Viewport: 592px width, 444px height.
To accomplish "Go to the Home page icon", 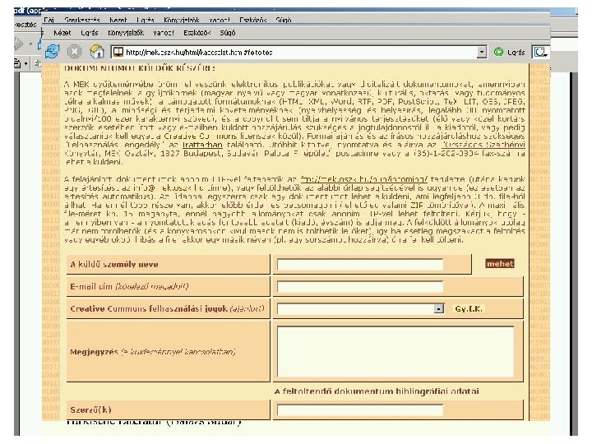I will (97, 51).
